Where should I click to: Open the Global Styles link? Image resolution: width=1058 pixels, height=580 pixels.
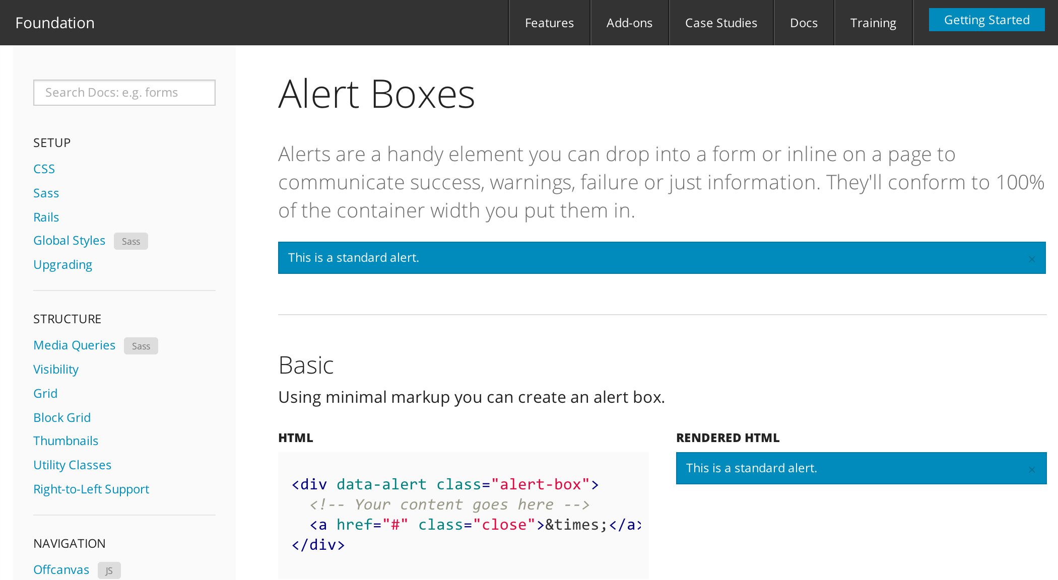click(x=69, y=240)
